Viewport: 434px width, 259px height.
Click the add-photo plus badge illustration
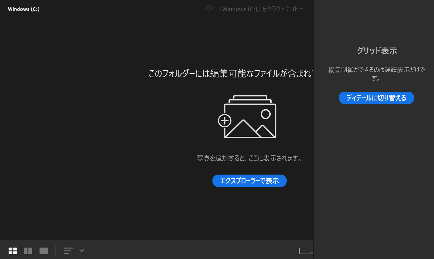(x=224, y=121)
